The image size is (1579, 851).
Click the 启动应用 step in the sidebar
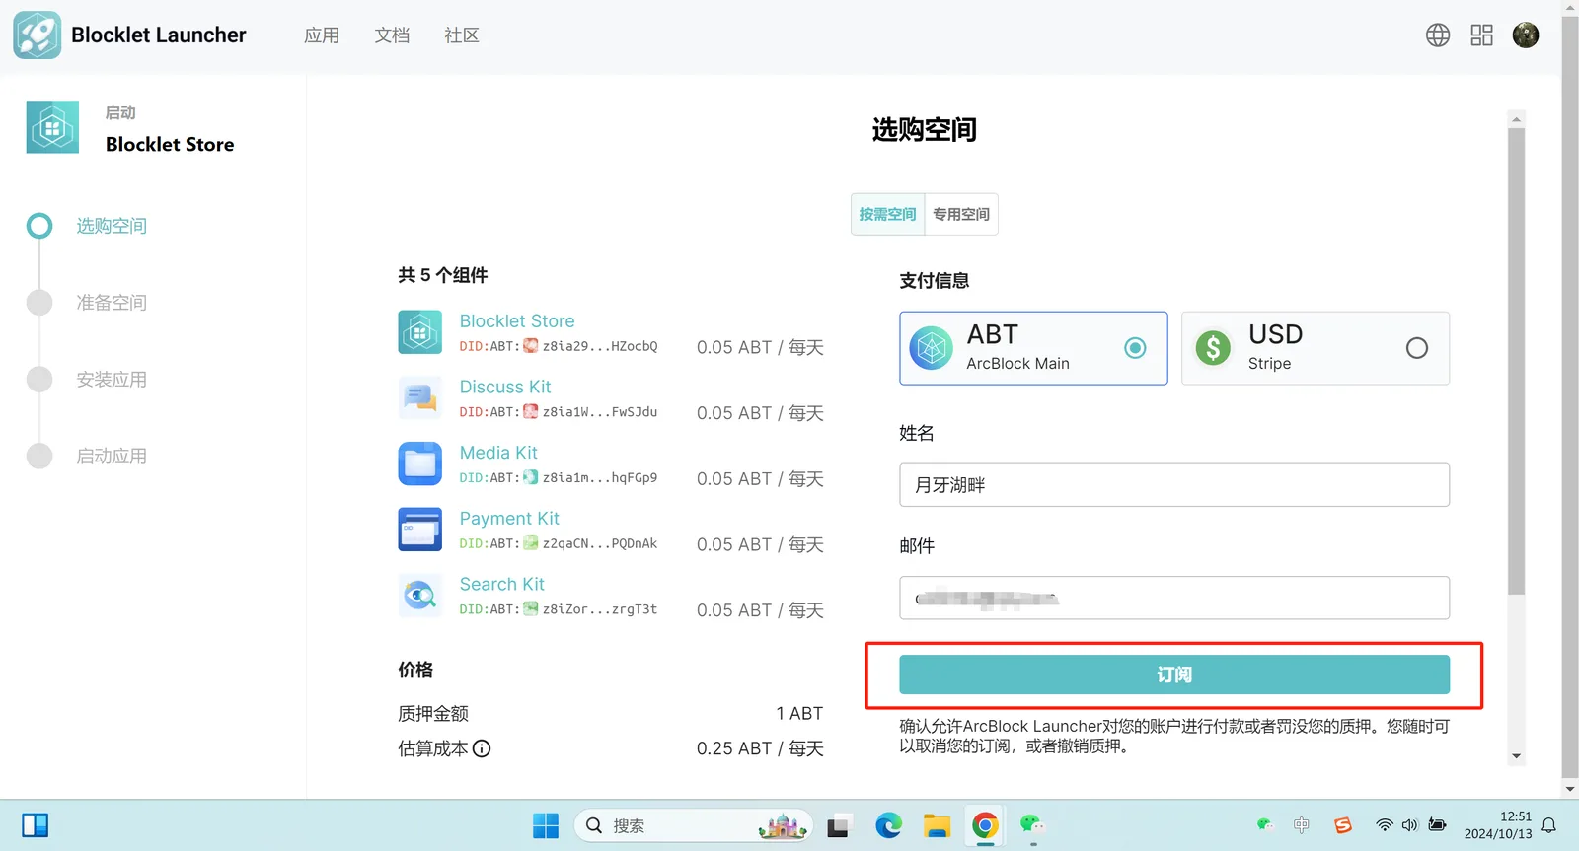point(112,457)
